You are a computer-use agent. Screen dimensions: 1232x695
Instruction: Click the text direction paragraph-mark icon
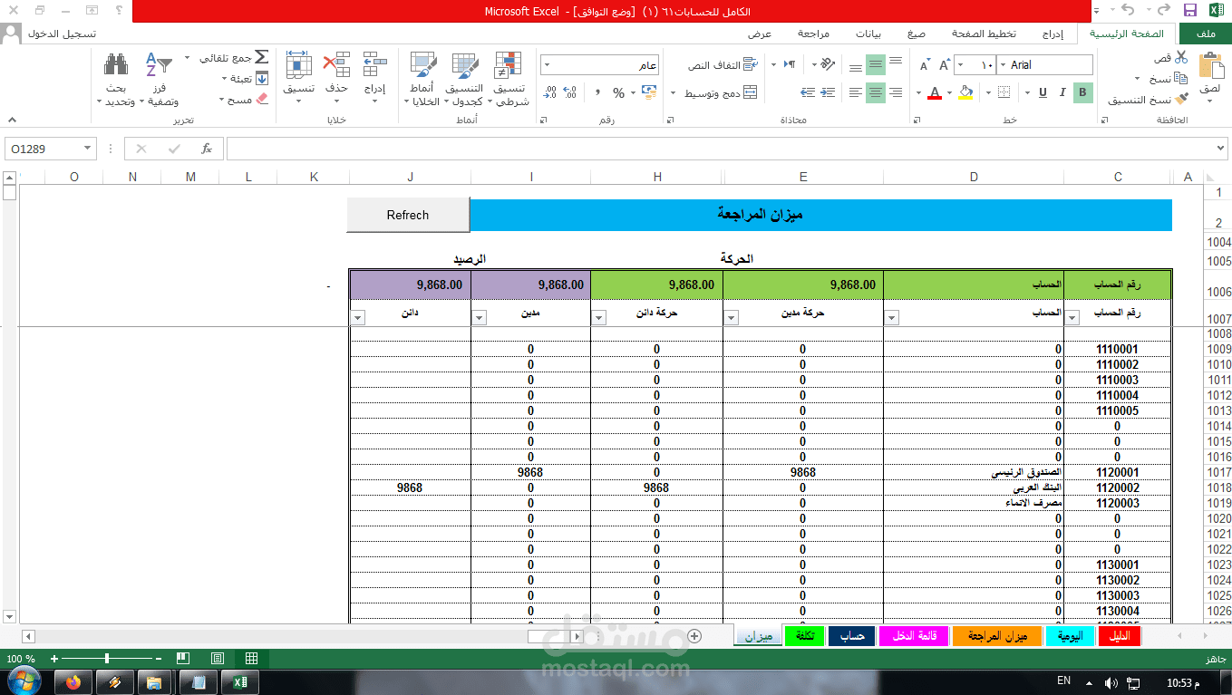coord(790,64)
